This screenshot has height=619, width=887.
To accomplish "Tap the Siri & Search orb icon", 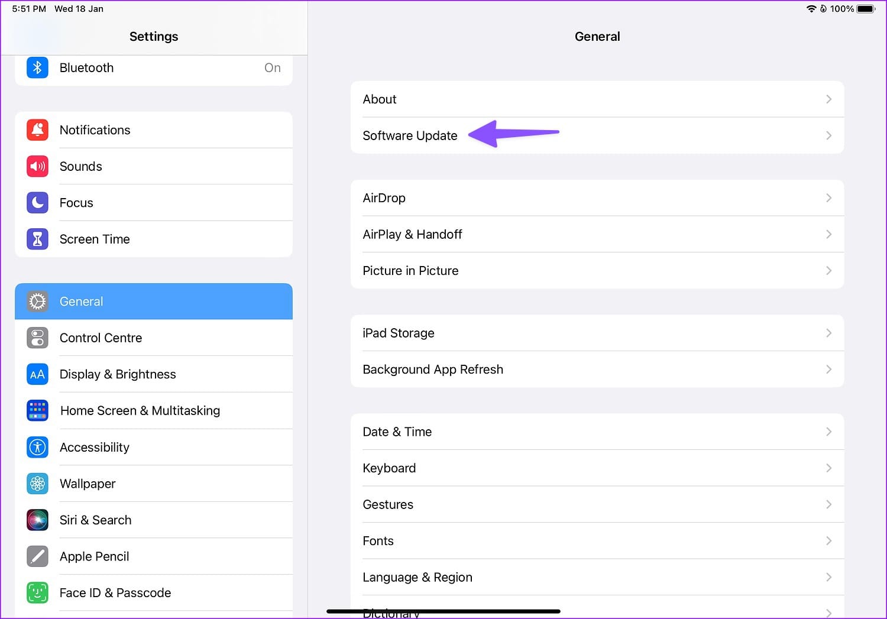I will point(37,520).
